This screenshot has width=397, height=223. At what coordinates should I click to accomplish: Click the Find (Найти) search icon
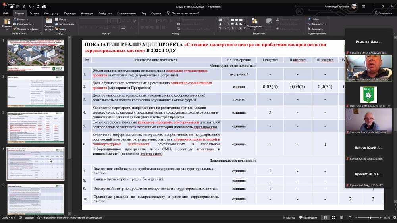tap(309, 19)
